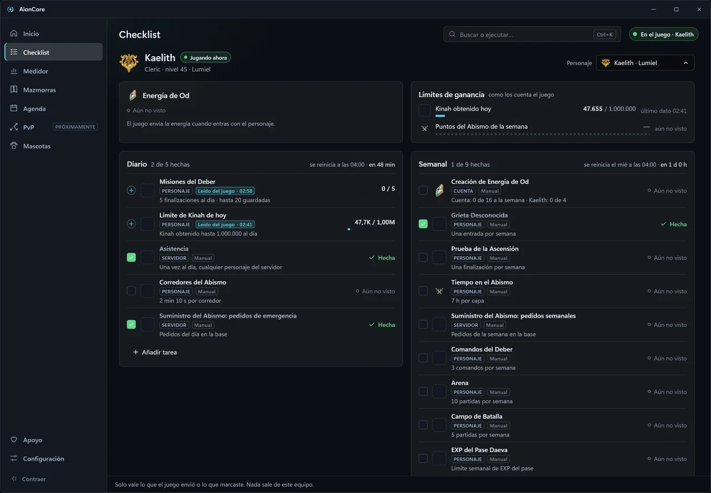This screenshot has width=711, height=493.
Task: Check the Campo de Batalla task
Action: point(423,425)
